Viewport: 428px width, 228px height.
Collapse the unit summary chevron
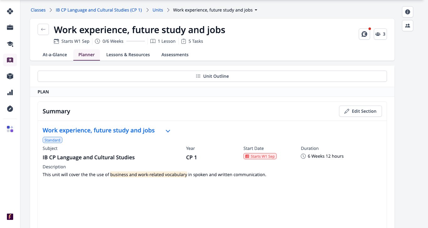(168, 131)
